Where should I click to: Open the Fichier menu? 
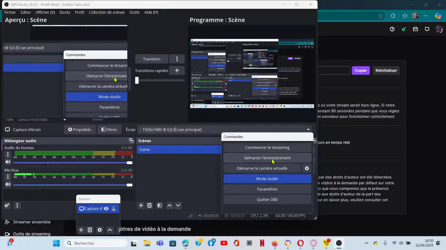(10, 12)
